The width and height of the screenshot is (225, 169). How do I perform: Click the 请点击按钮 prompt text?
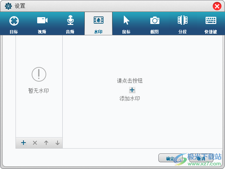(130, 81)
